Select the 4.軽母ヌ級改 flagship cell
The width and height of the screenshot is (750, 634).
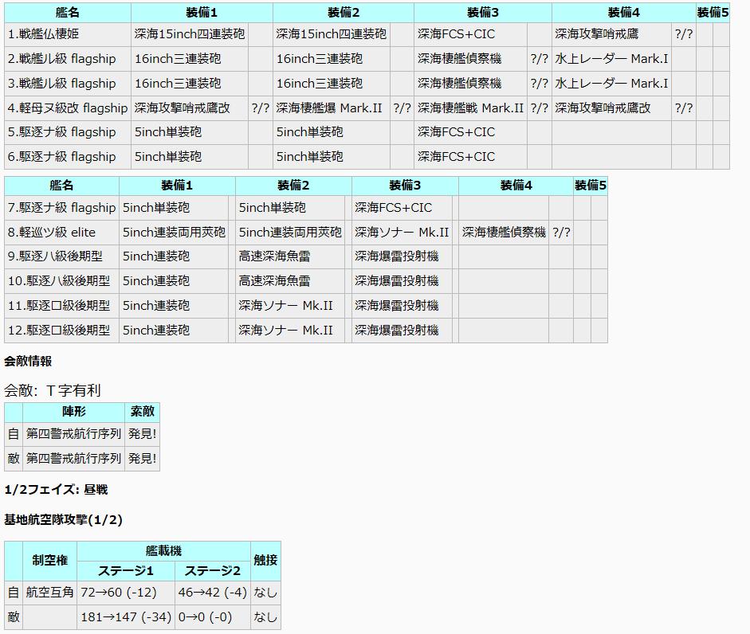click(67, 108)
